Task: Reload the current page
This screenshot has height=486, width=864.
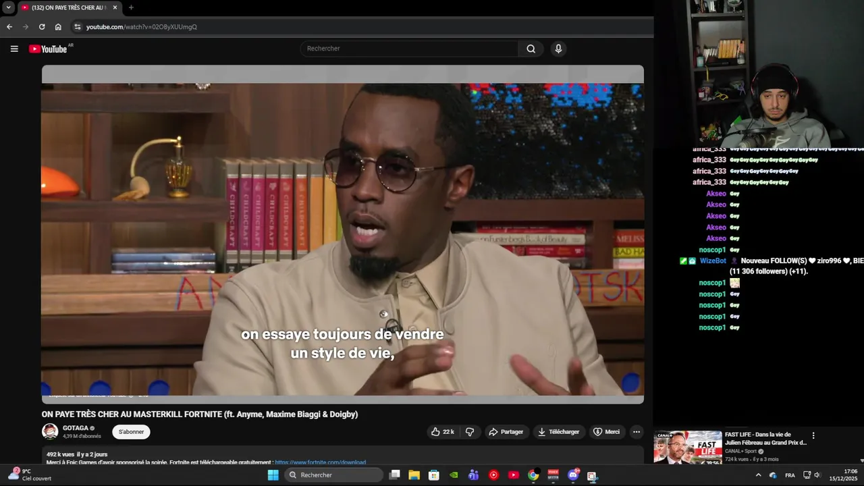Action: (42, 27)
